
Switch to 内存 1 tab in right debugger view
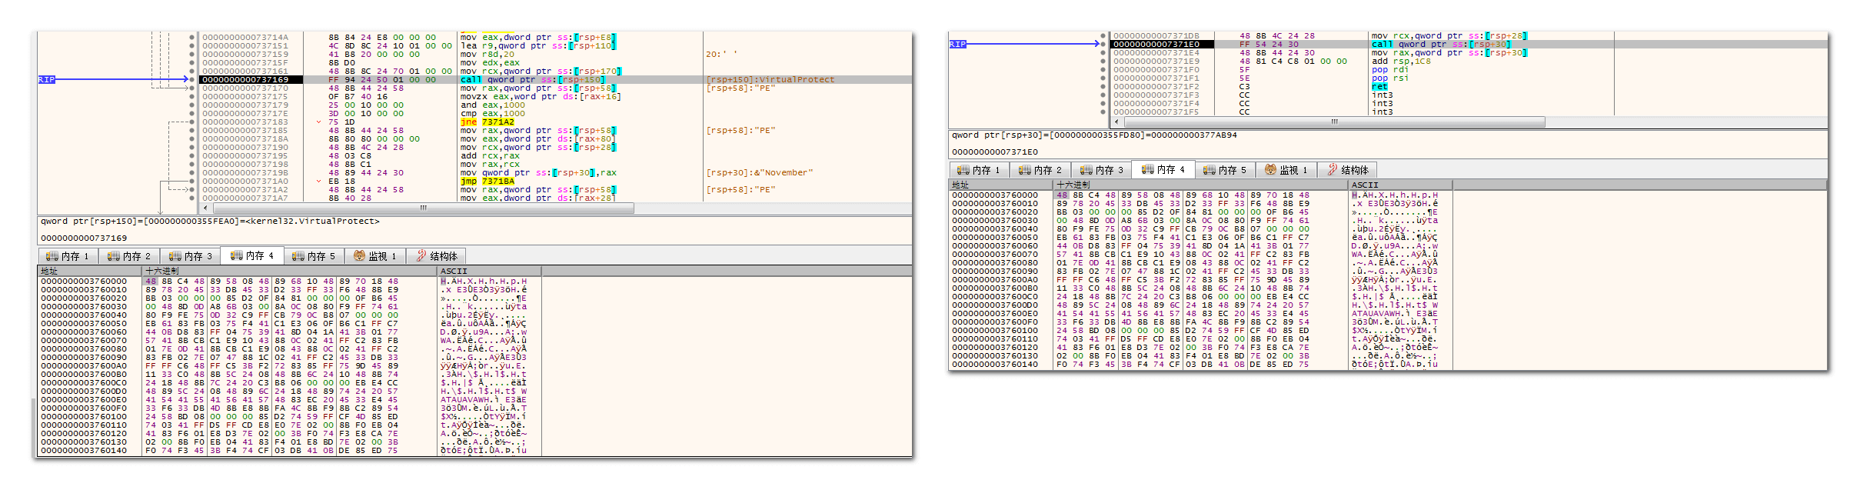click(979, 170)
